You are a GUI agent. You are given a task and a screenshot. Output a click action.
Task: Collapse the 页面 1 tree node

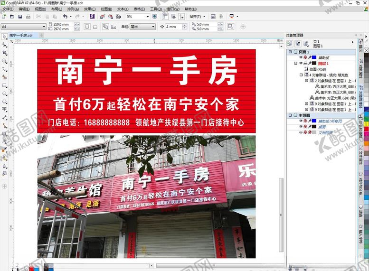[290, 52]
